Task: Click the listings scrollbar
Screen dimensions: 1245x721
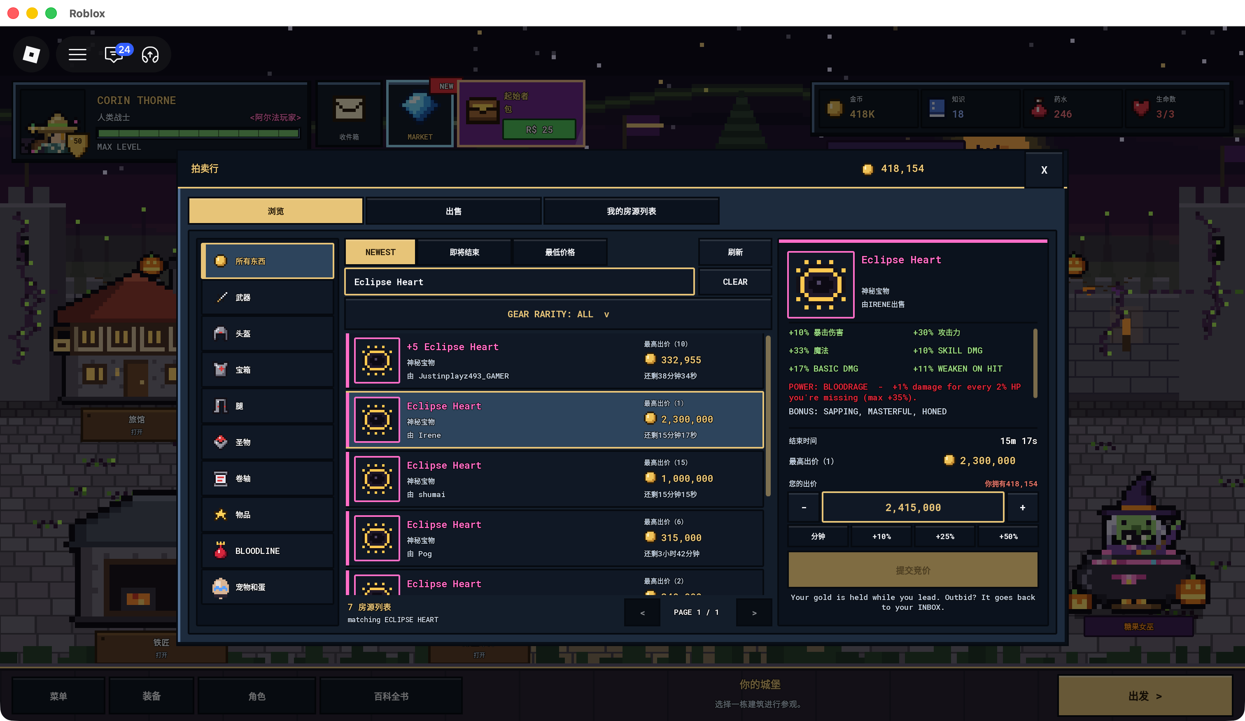Action: tap(768, 416)
